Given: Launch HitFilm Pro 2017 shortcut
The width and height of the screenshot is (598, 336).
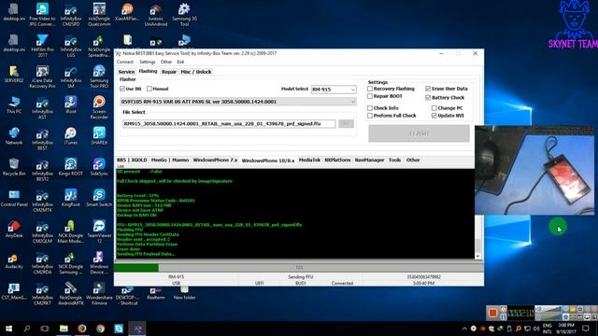Looking at the screenshot, I should (42, 46).
